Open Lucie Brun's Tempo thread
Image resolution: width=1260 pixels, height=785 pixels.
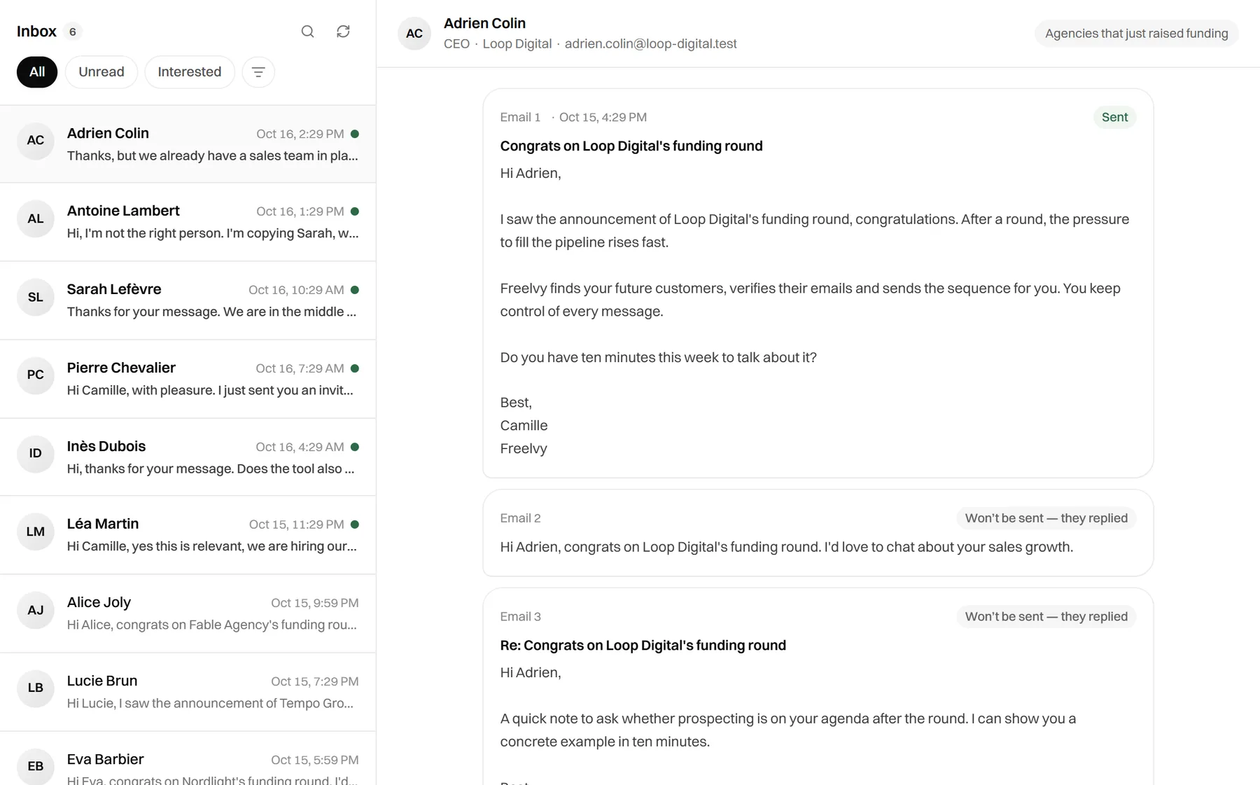188,692
